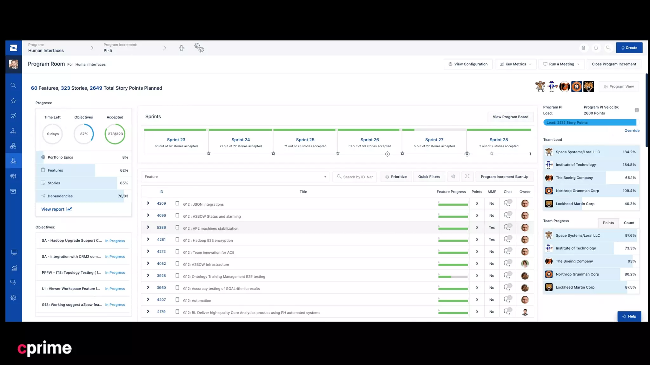Open the Run a Meeting menu
The image size is (650, 365).
click(x=561, y=64)
